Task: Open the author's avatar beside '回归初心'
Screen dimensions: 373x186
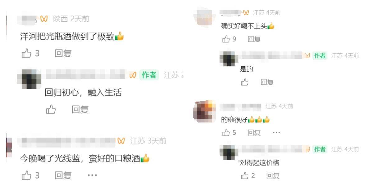Action: (29, 79)
